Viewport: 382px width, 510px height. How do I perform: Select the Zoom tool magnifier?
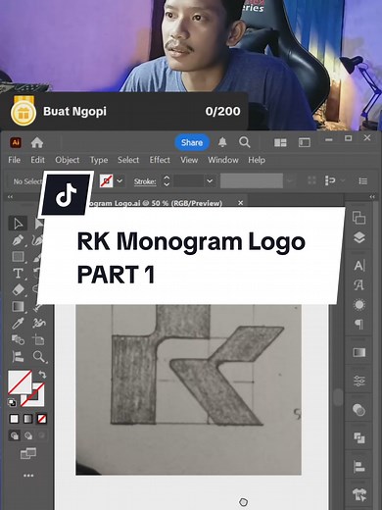(x=39, y=357)
